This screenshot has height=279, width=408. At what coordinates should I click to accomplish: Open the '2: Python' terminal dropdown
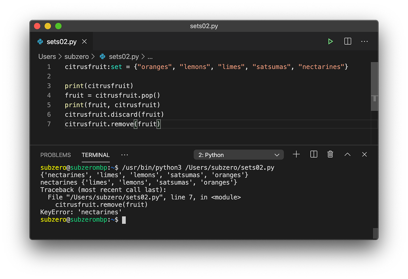tap(239, 155)
